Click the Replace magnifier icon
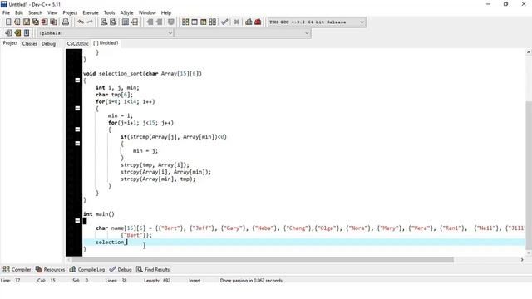 pyautogui.click(x=113, y=22)
